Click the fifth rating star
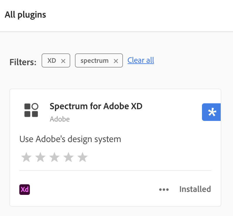The height and width of the screenshot is (216, 233). 83,157
